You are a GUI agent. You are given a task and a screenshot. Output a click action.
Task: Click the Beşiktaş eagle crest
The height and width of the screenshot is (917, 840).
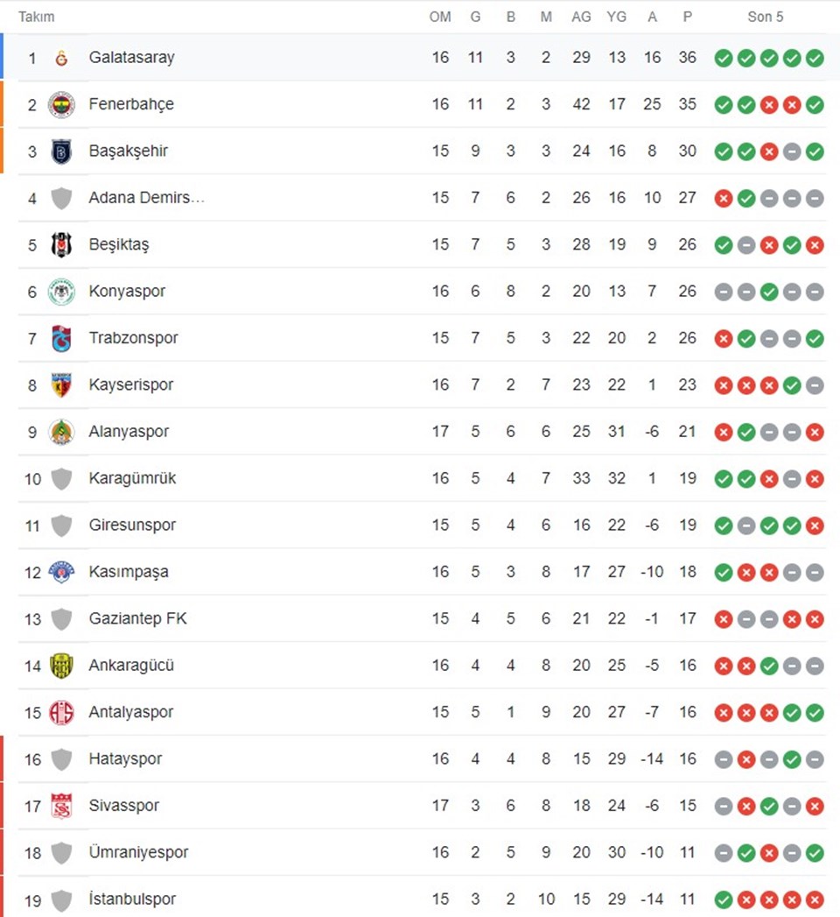click(61, 245)
